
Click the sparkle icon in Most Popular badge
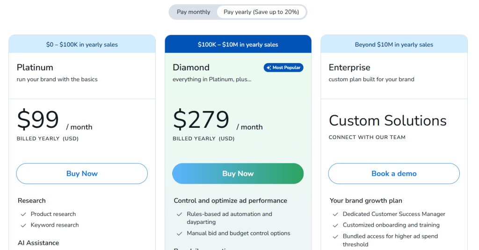tap(269, 68)
